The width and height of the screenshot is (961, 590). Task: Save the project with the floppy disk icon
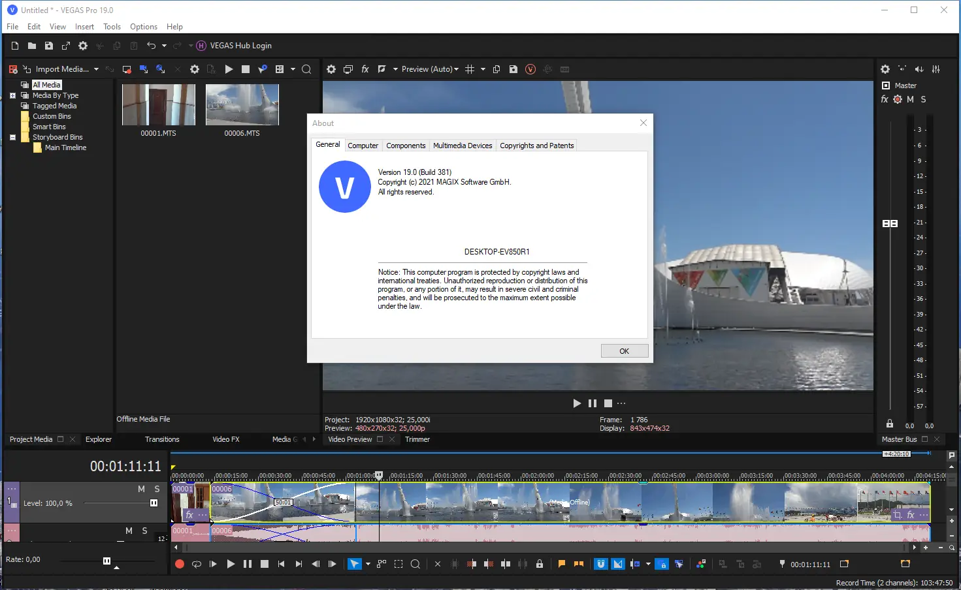click(x=49, y=46)
